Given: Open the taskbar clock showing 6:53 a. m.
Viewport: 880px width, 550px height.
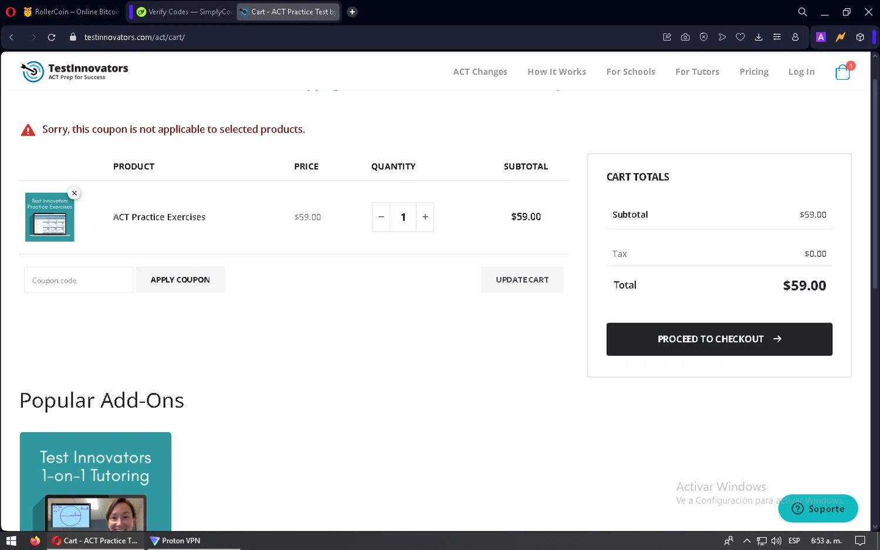Looking at the screenshot, I should pyautogui.click(x=826, y=541).
